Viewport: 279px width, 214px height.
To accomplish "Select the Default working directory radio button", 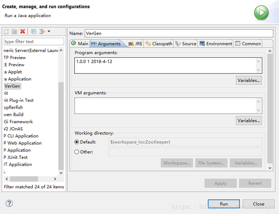I will click(77, 142).
